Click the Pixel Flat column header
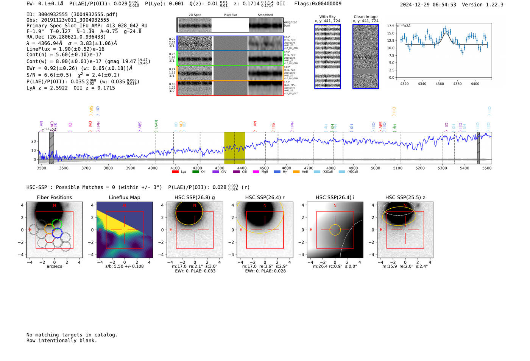 [x=230, y=15]
